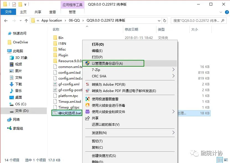230x163 pixels.
Task: Select the Plugin folder
Action: 63,55
